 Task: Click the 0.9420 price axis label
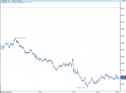pyautogui.click(x=122, y=36)
